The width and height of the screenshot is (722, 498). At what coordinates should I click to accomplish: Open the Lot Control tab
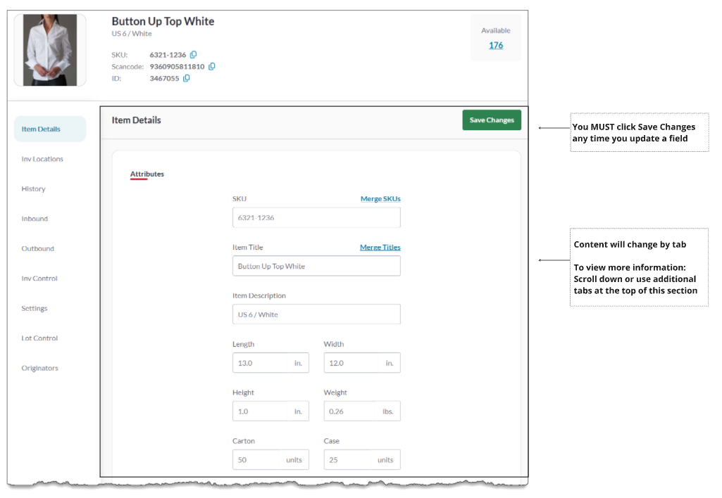39,338
